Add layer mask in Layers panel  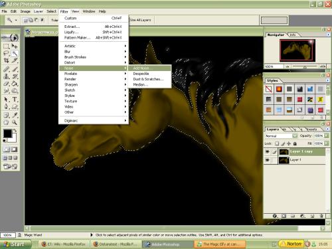pos(284,216)
